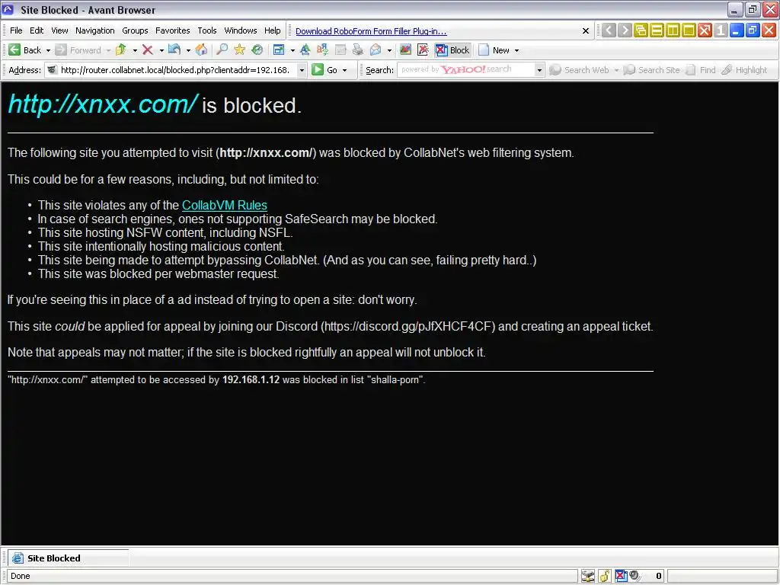Click the full screen window icon

(x=279, y=50)
